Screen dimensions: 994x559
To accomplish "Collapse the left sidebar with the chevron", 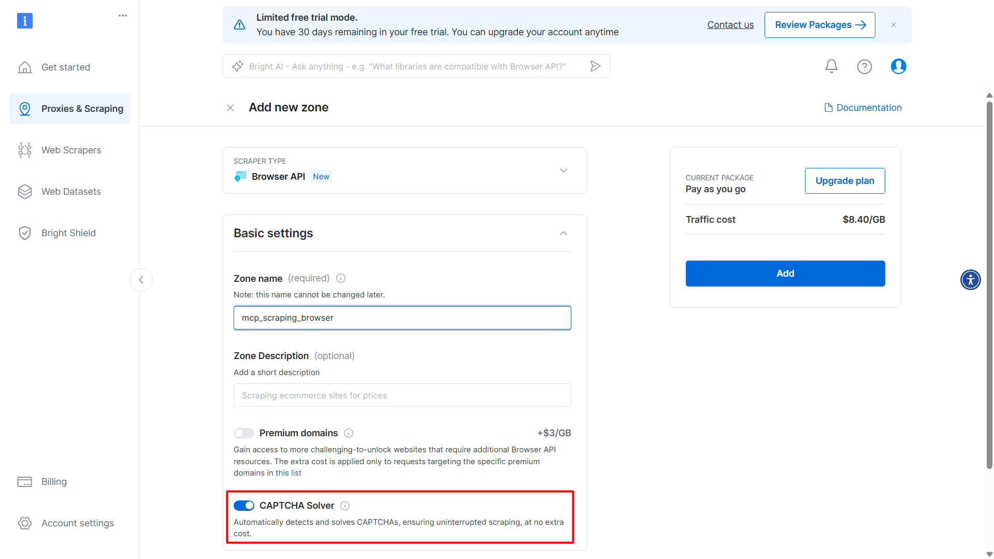I will [141, 280].
